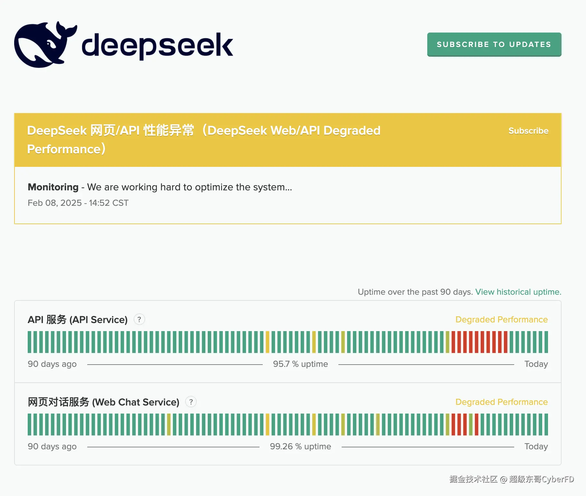
Task: Click the Feb 08, 2025 - 14:52 CST timestamp
Action: (x=78, y=203)
